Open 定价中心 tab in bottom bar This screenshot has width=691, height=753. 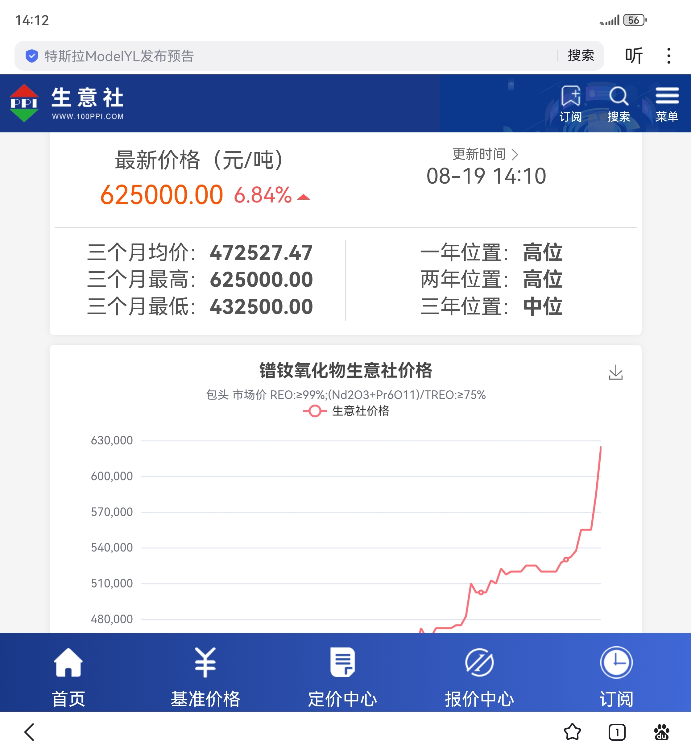point(342,677)
